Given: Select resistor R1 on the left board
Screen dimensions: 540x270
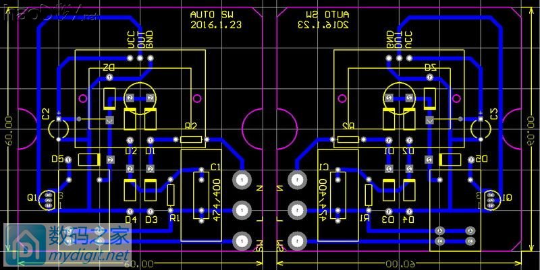Looking at the screenshot, I should (171, 195).
